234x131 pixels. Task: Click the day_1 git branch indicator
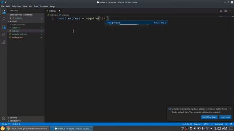(6, 124)
